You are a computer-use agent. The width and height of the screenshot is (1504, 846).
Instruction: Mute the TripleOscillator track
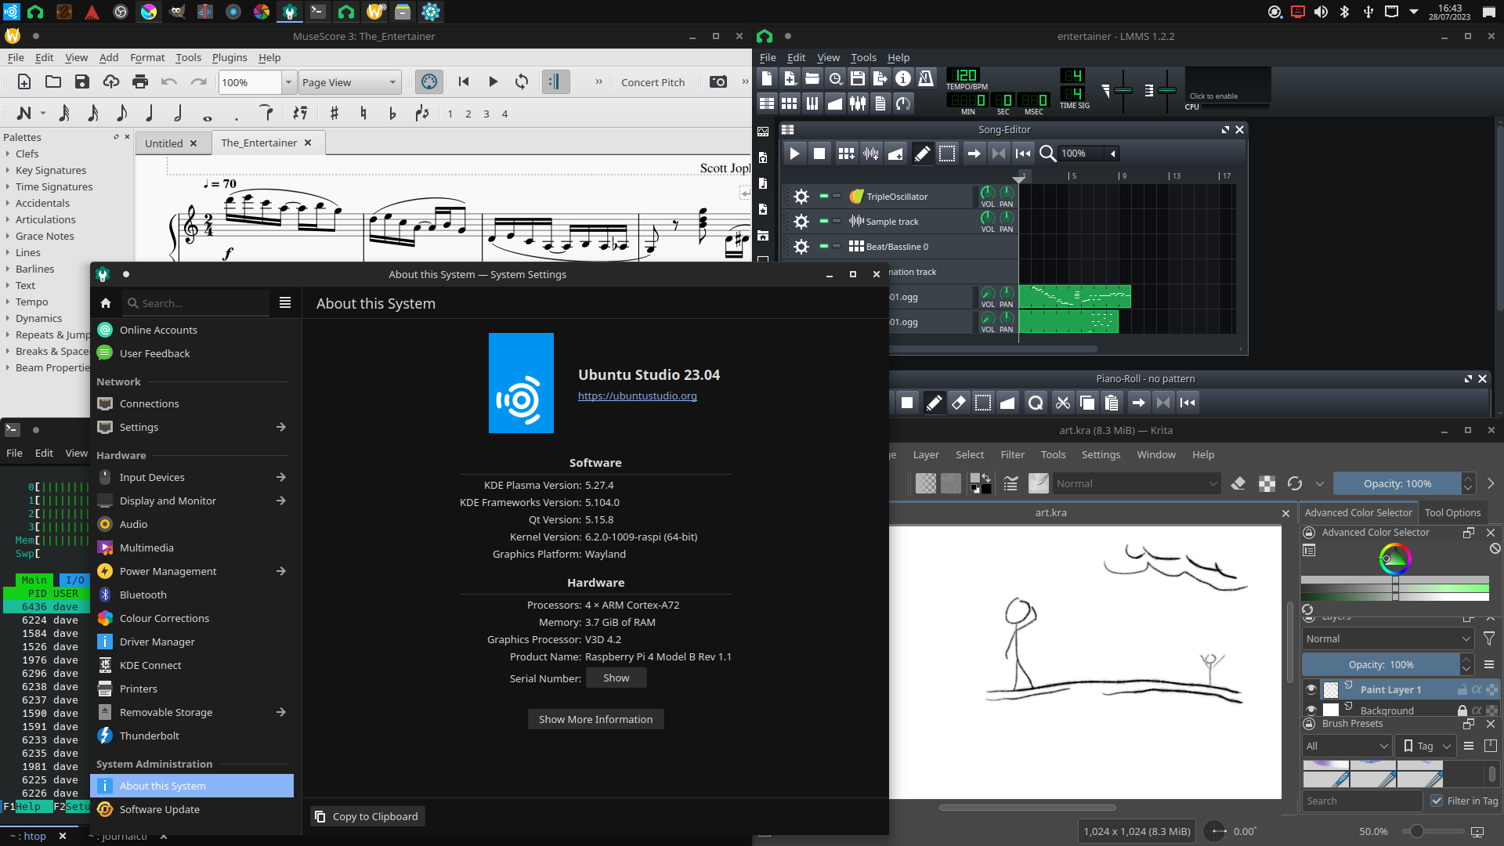pos(823,196)
